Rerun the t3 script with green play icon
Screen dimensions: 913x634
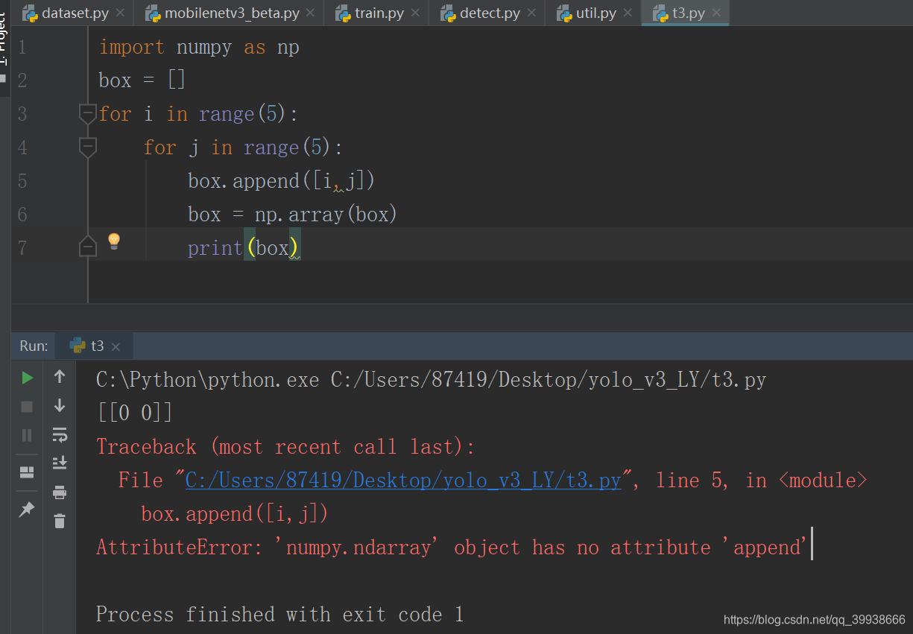[28, 378]
